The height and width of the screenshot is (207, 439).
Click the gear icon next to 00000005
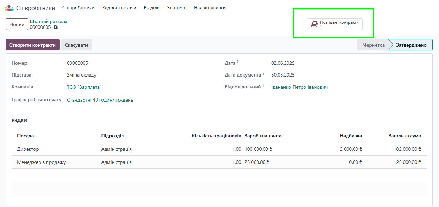(56, 27)
